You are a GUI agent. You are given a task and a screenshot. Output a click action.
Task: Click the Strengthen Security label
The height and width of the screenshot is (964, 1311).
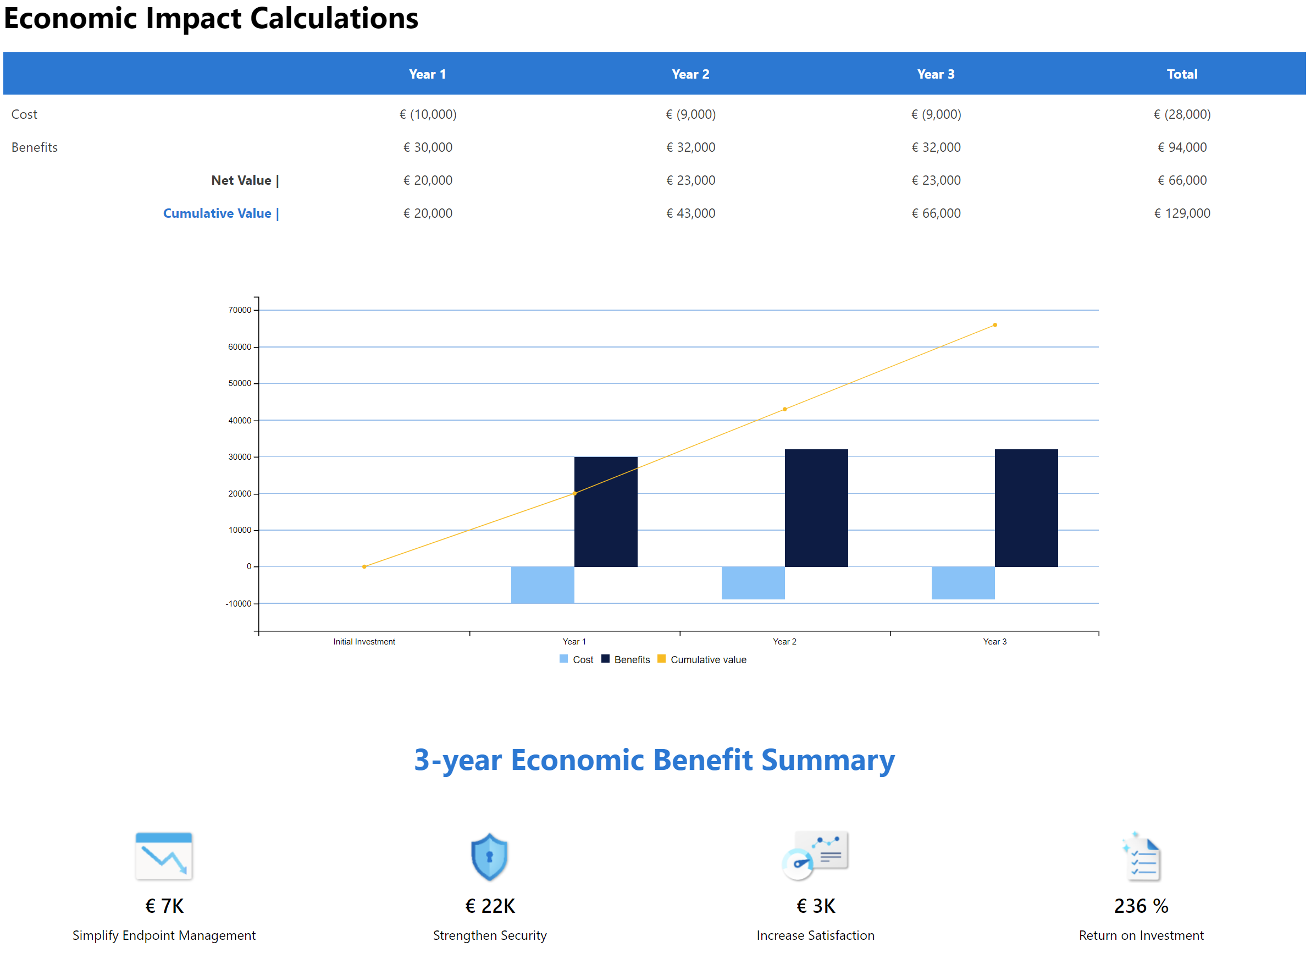(490, 935)
